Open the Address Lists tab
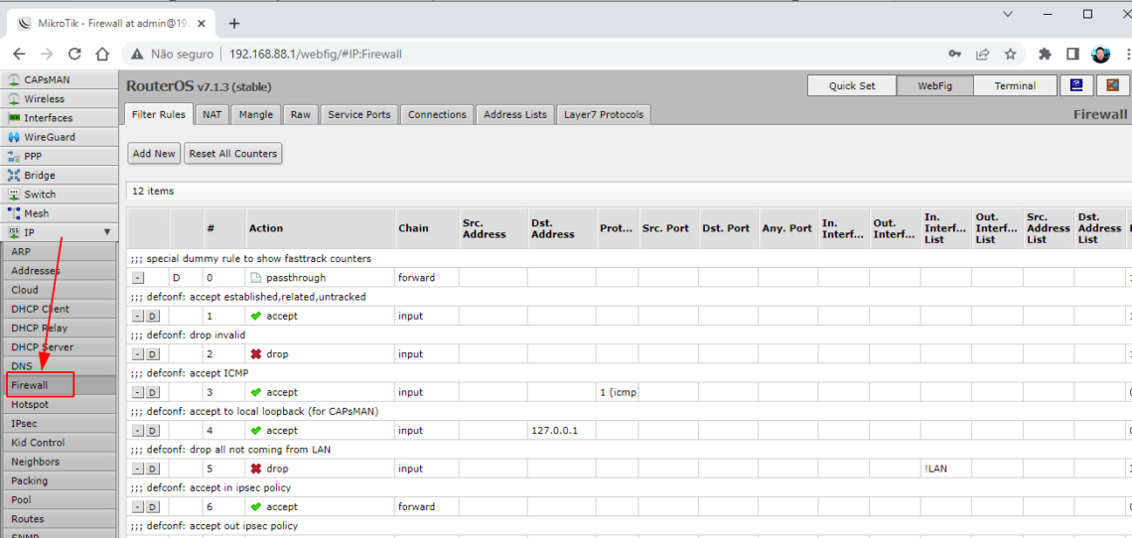 (515, 114)
